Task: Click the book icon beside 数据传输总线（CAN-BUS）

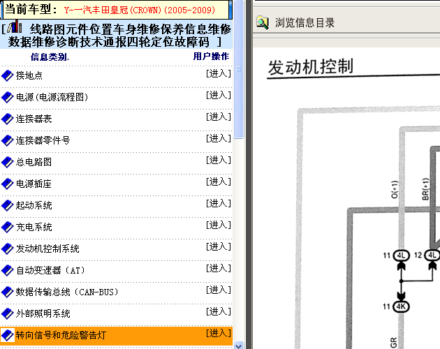Action: click(7, 292)
